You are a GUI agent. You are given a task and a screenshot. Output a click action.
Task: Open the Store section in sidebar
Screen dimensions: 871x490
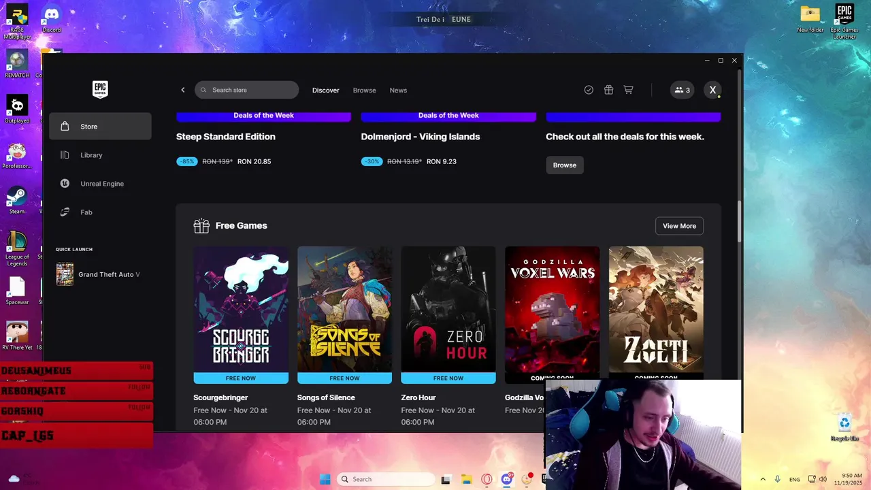point(100,127)
